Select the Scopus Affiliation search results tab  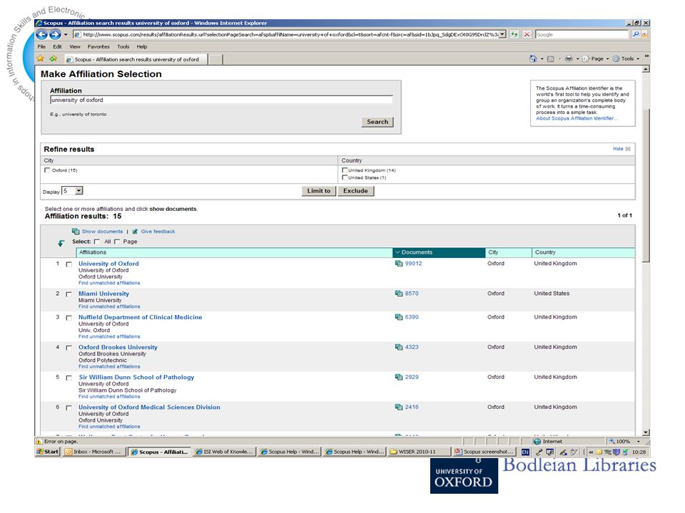[x=135, y=59]
